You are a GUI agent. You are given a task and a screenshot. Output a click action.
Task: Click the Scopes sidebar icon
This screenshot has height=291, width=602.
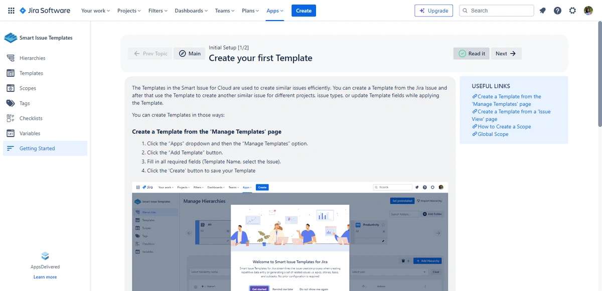click(x=11, y=88)
